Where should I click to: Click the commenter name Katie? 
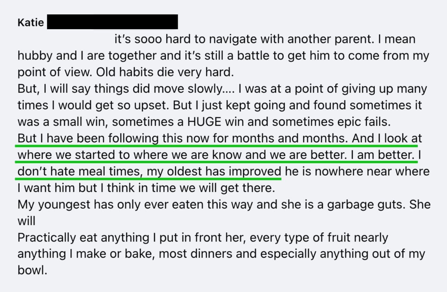(x=31, y=22)
